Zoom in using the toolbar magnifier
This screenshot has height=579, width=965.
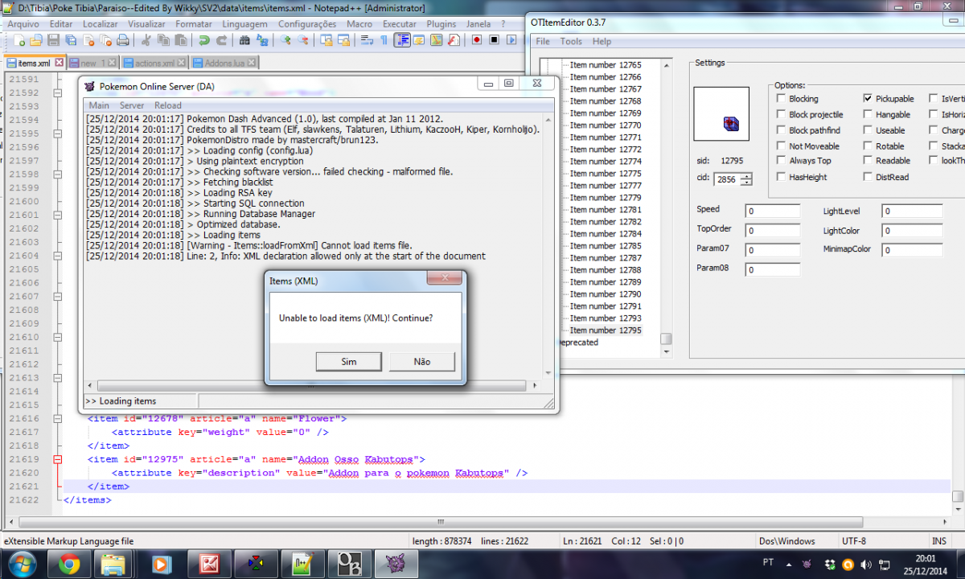(285, 40)
